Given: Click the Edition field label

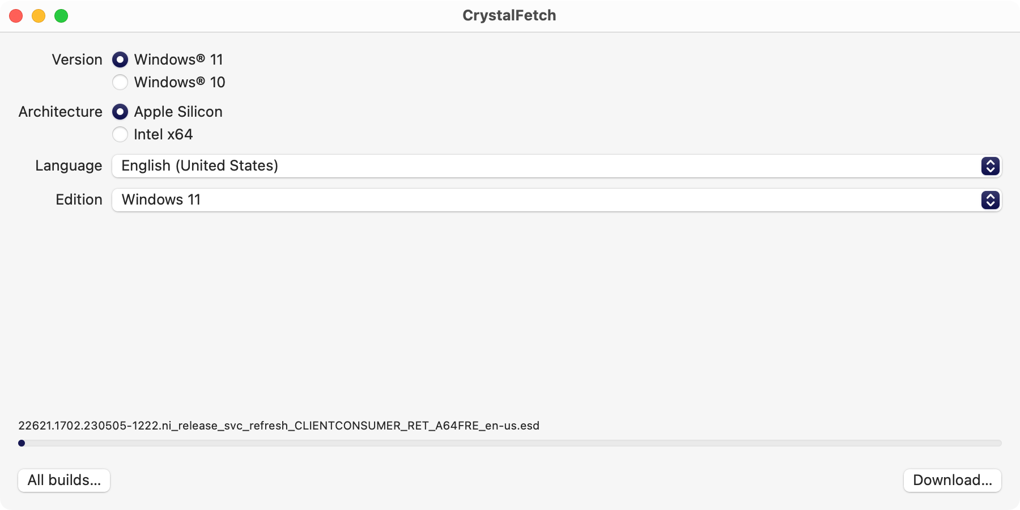Looking at the screenshot, I should click(78, 199).
